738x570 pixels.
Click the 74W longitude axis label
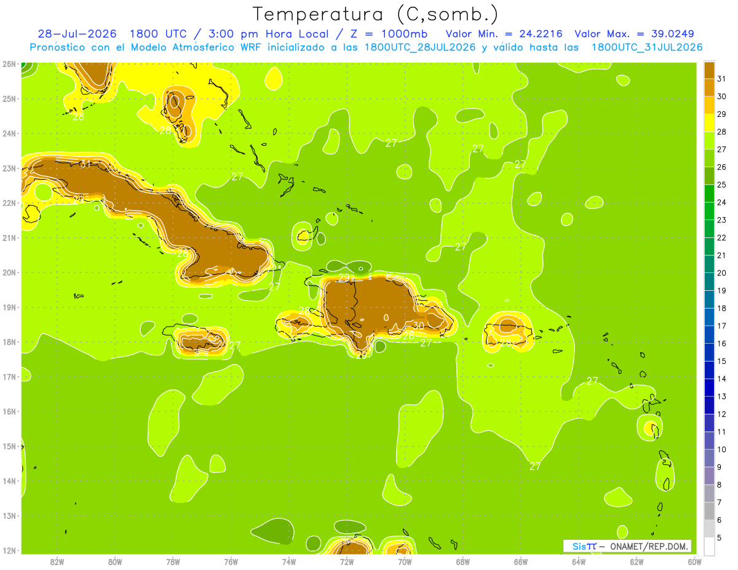point(289,561)
